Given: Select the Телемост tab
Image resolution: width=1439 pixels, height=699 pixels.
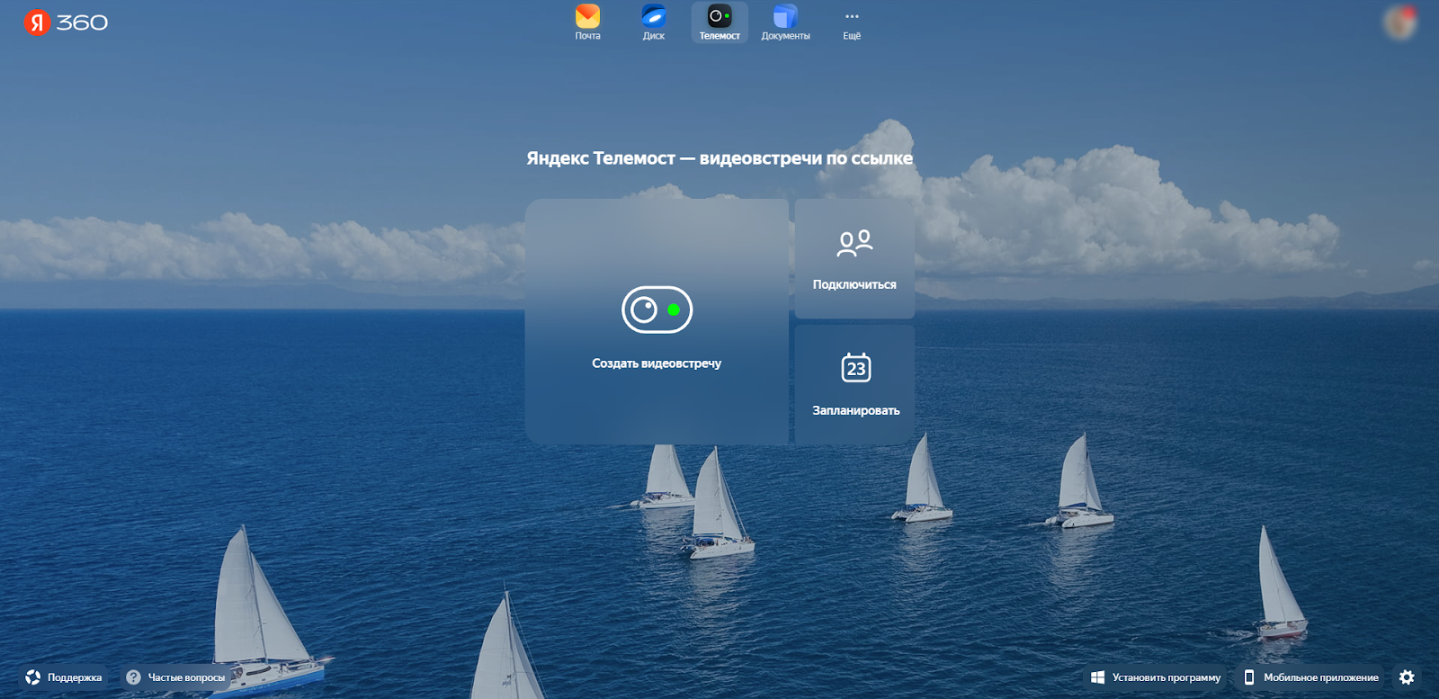Looking at the screenshot, I should tap(719, 22).
